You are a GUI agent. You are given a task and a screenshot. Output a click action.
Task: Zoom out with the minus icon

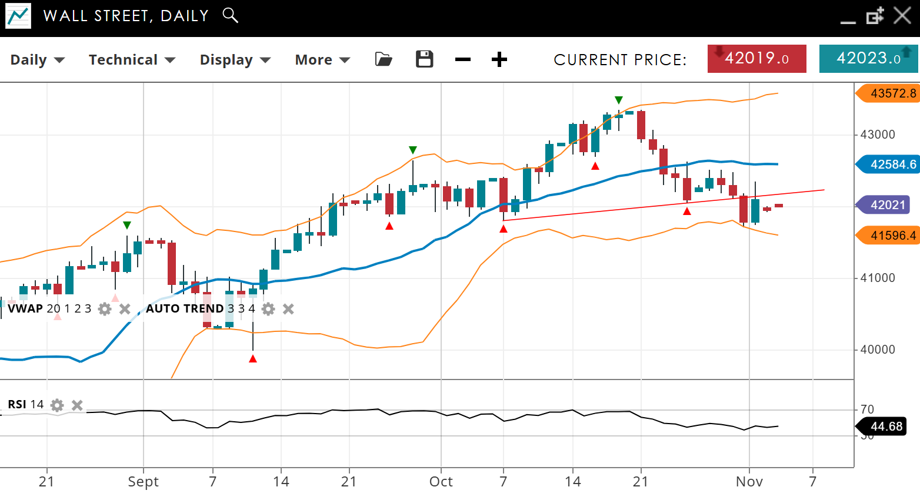pos(463,59)
